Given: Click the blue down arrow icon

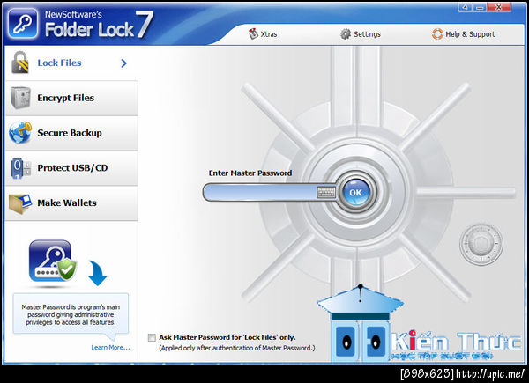Looking at the screenshot, I should 98,273.
